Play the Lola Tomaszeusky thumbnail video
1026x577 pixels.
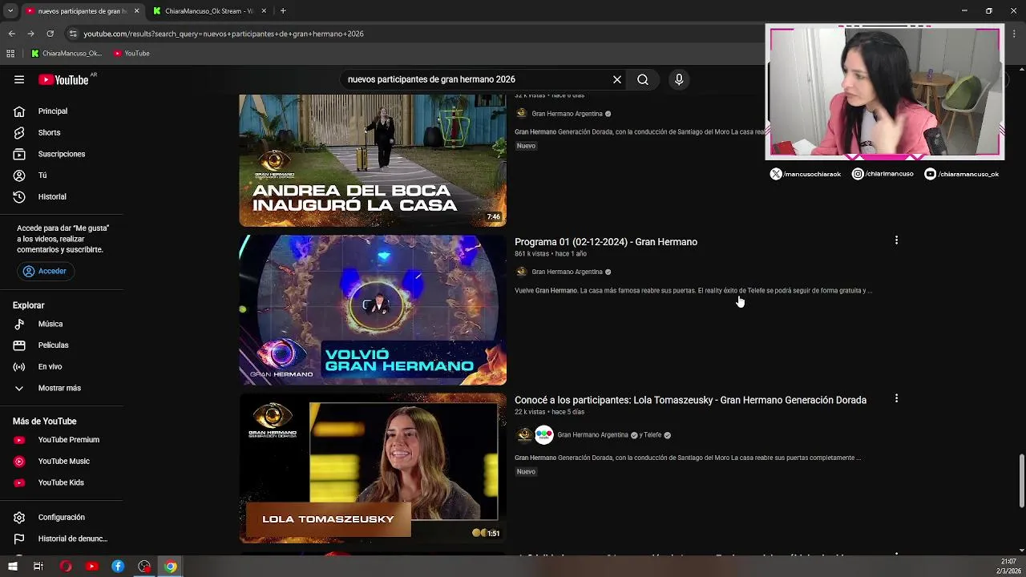point(373,468)
